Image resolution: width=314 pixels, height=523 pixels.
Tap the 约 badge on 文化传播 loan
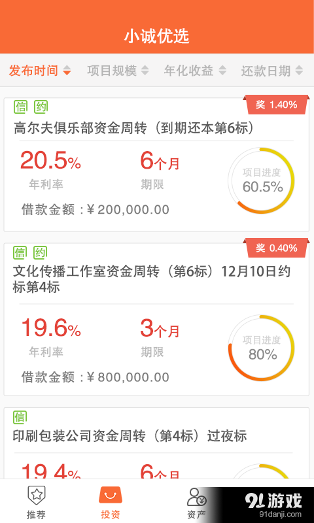tap(41, 252)
